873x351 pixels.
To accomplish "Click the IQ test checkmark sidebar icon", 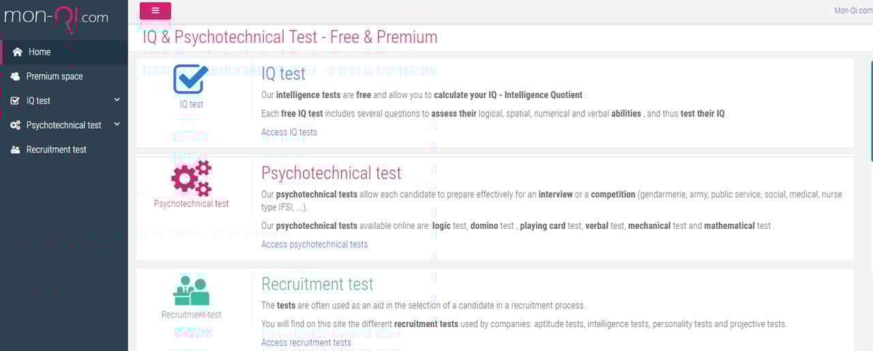I will click(x=15, y=101).
